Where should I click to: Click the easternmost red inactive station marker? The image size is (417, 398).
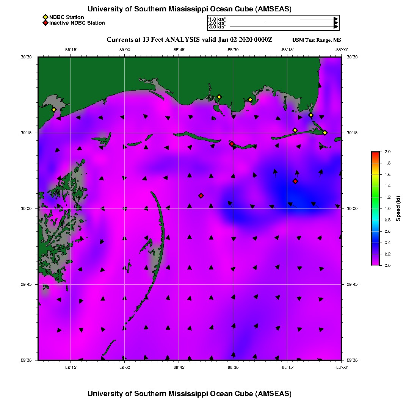click(295, 181)
